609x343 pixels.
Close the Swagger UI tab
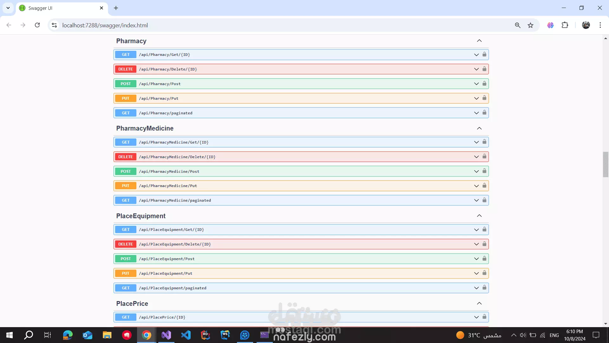tap(101, 8)
